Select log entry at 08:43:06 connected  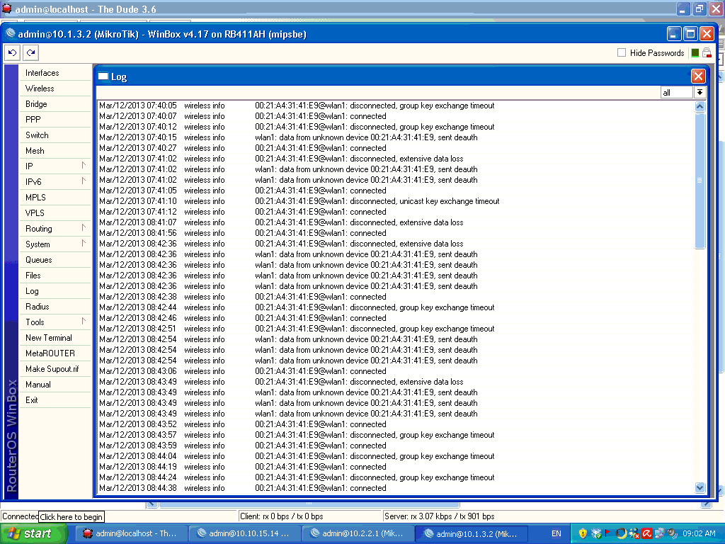[395, 371]
